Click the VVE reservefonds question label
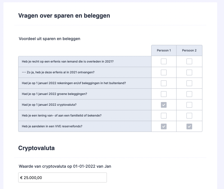224x189 pixels. click(x=52, y=126)
